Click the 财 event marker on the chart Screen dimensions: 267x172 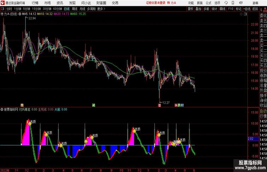point(182,105)
